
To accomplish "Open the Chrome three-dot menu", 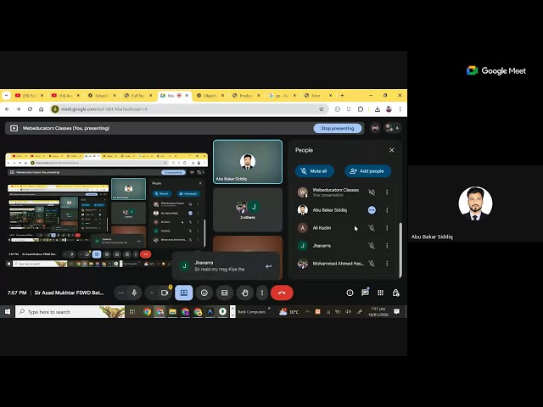I will 400,109.
